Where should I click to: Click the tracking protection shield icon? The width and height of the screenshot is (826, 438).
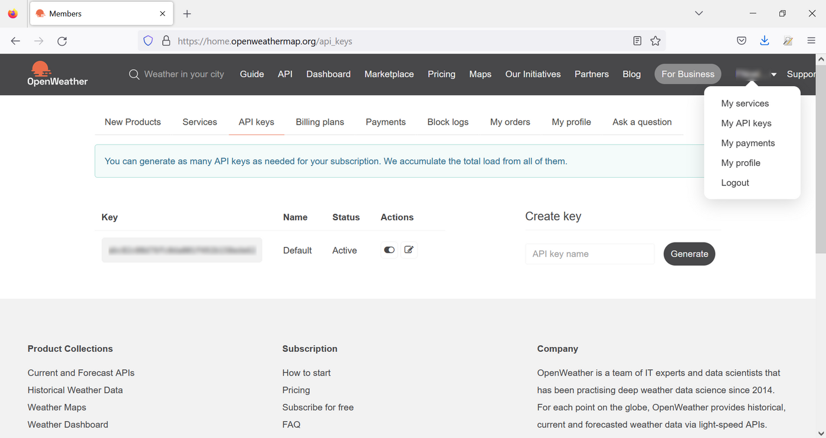click(148, 41)
